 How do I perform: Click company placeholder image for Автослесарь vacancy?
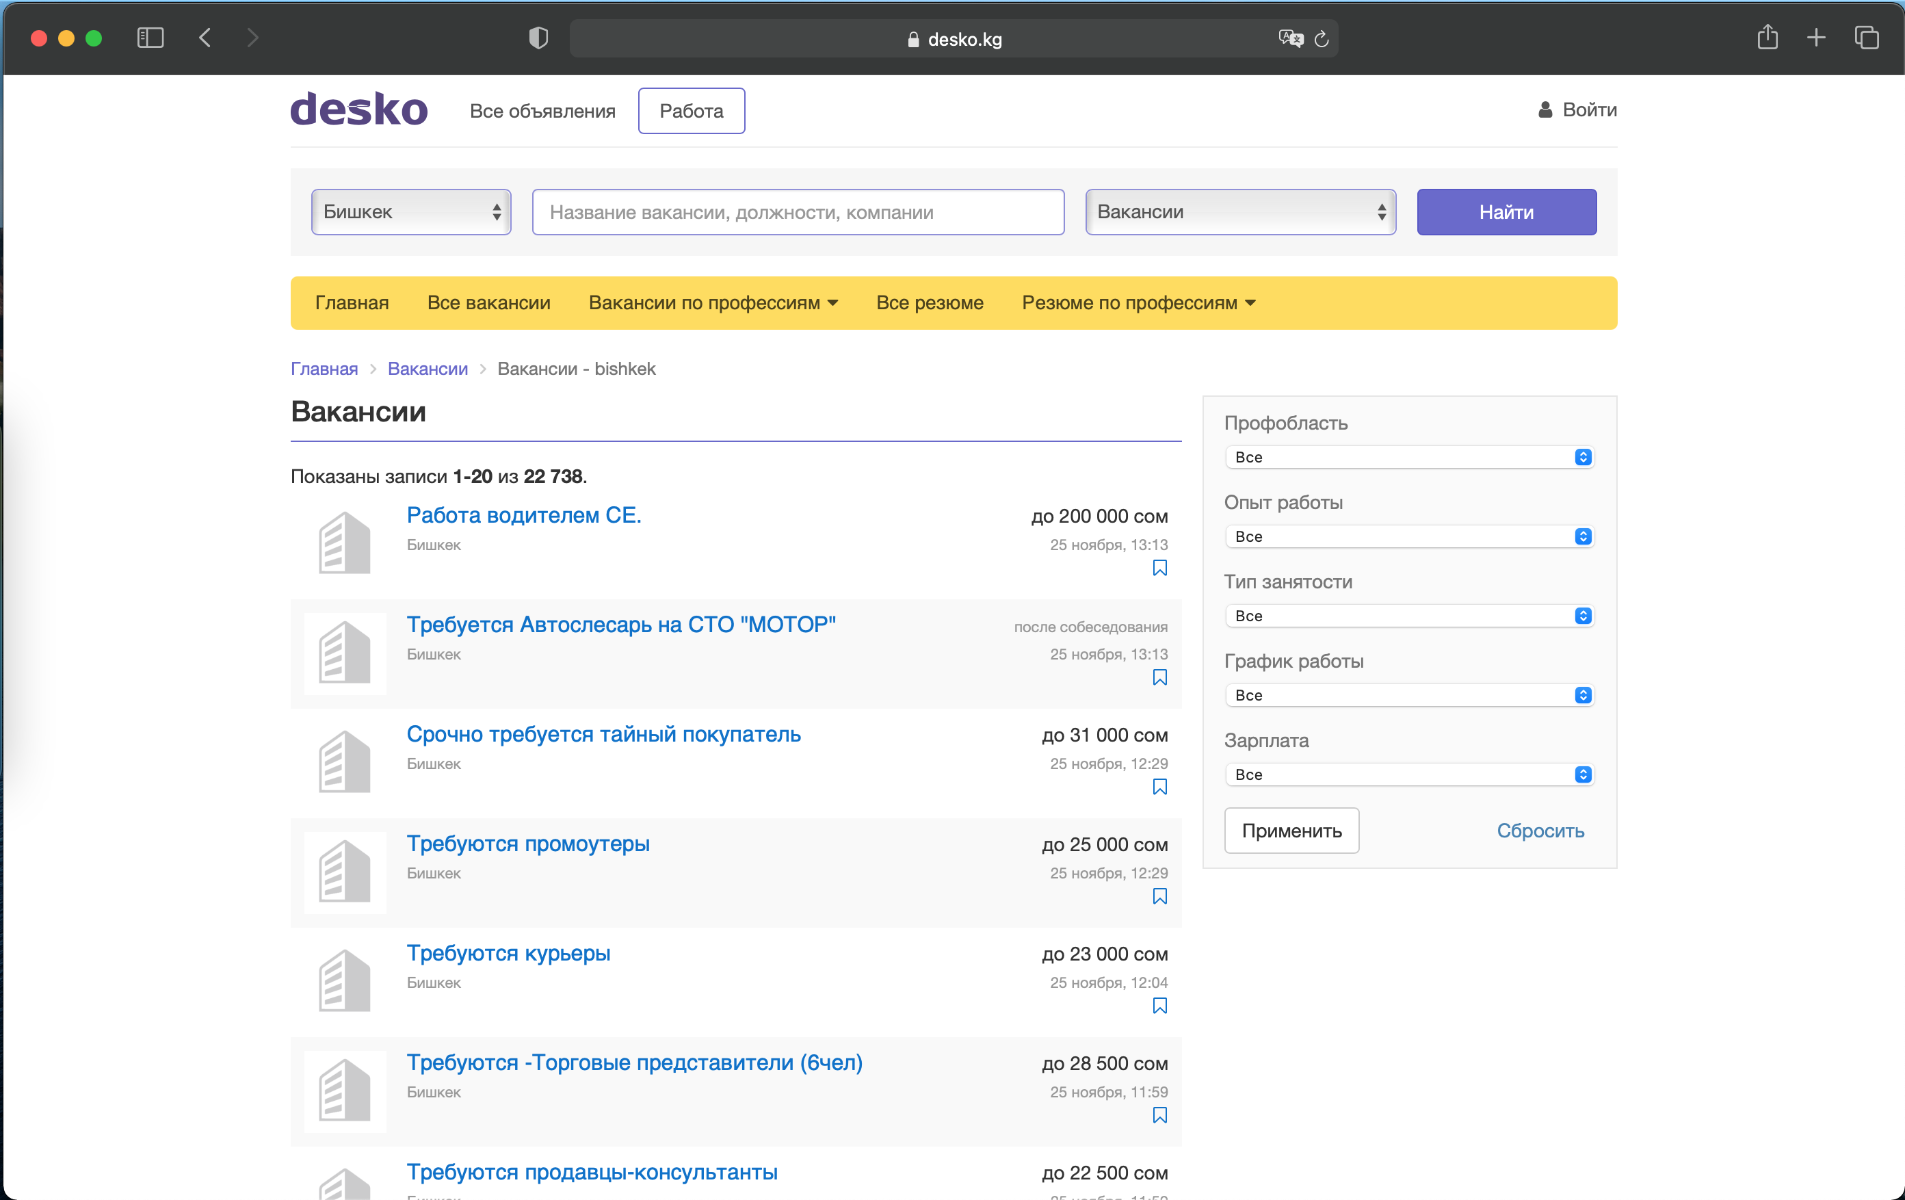pos(345,653)
